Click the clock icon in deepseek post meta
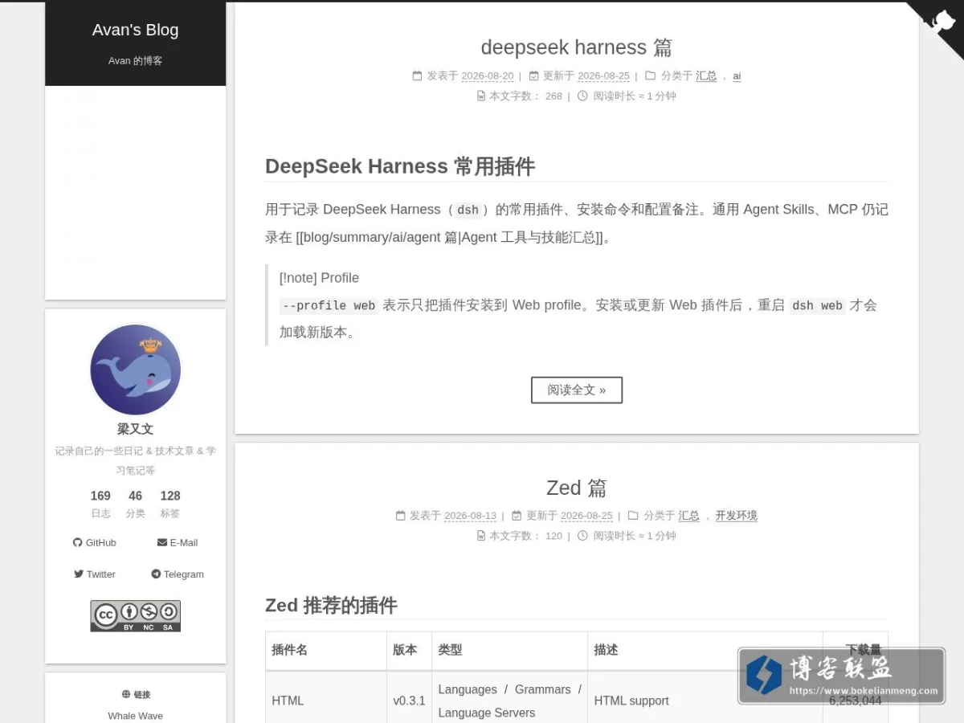Viewport: 964px width, 723px height. point(582,96)
